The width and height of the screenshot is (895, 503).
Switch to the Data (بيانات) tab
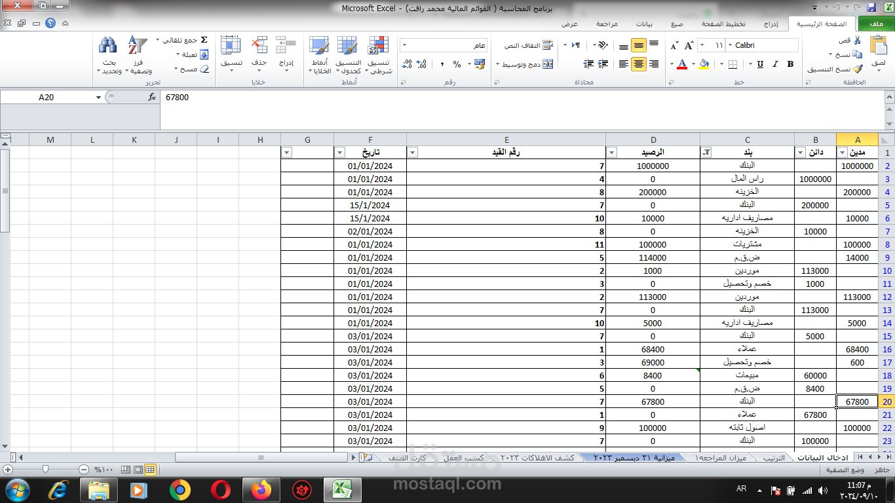644,24
